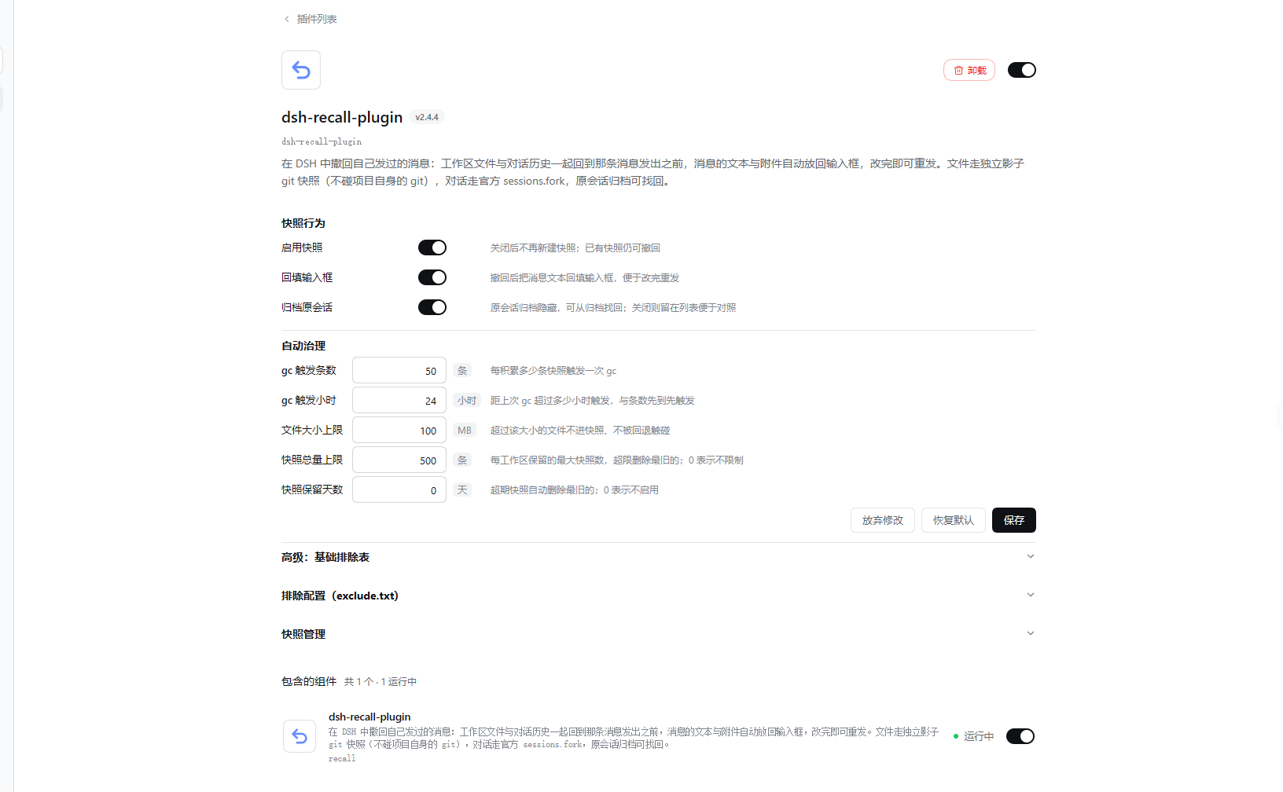Click the 小时 unit label
This screenshot has width=1283, height=792.
[467, 400]
